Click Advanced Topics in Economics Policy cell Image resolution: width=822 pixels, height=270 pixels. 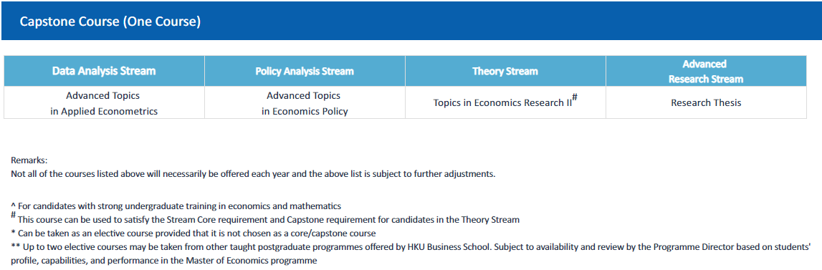pos(305,103)
